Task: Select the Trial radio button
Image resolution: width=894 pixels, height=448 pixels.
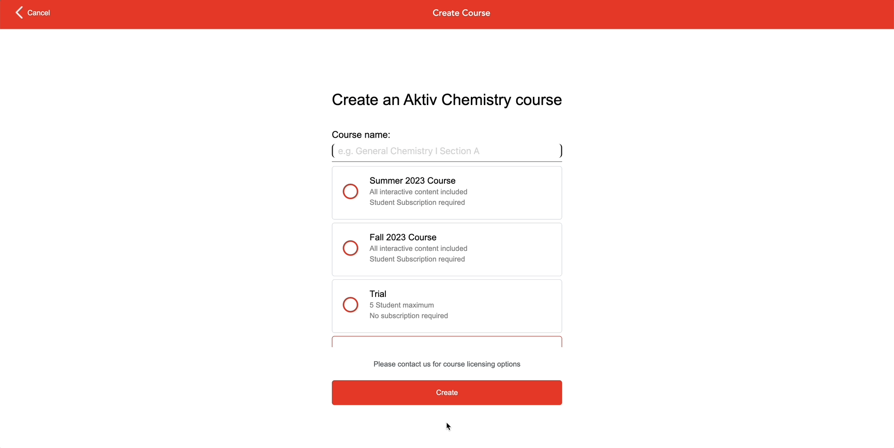Action: [350, 304]
